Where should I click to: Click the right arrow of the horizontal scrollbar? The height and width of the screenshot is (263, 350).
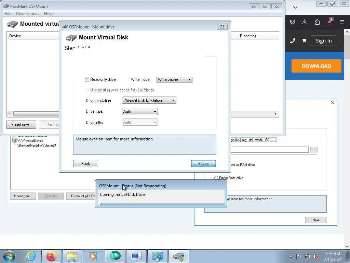click(275, 114)
